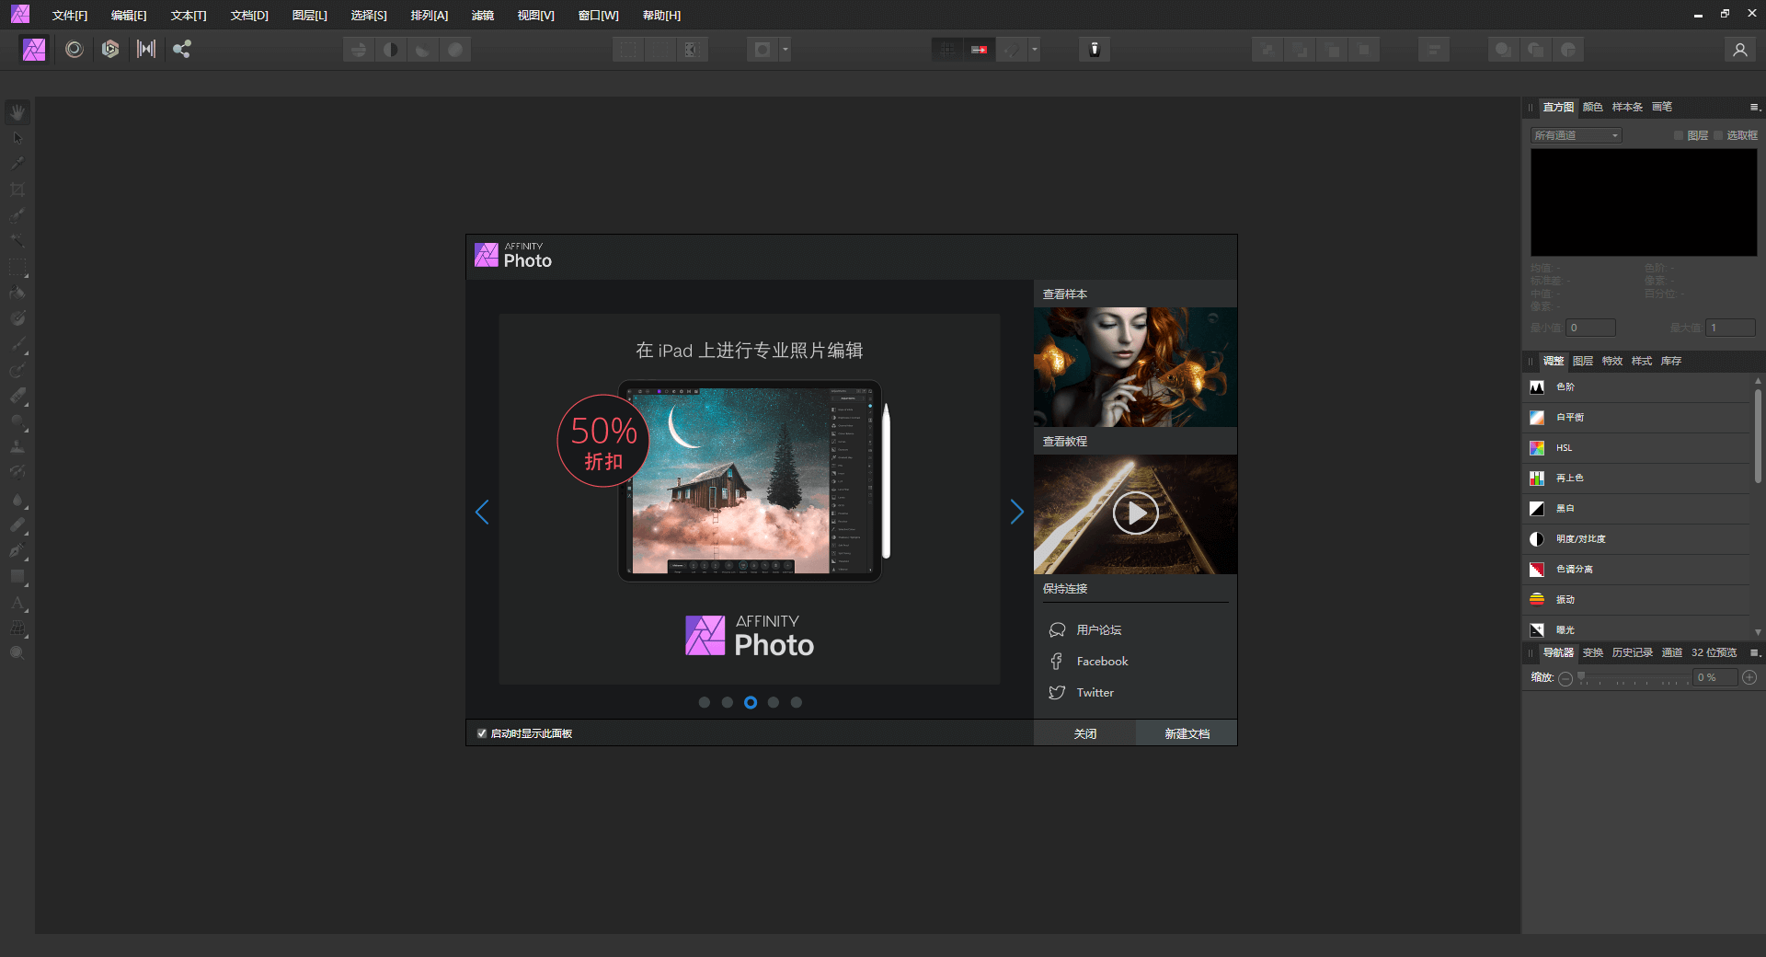
Task: Select the Pen tool
Action: [x=17, y=551]
